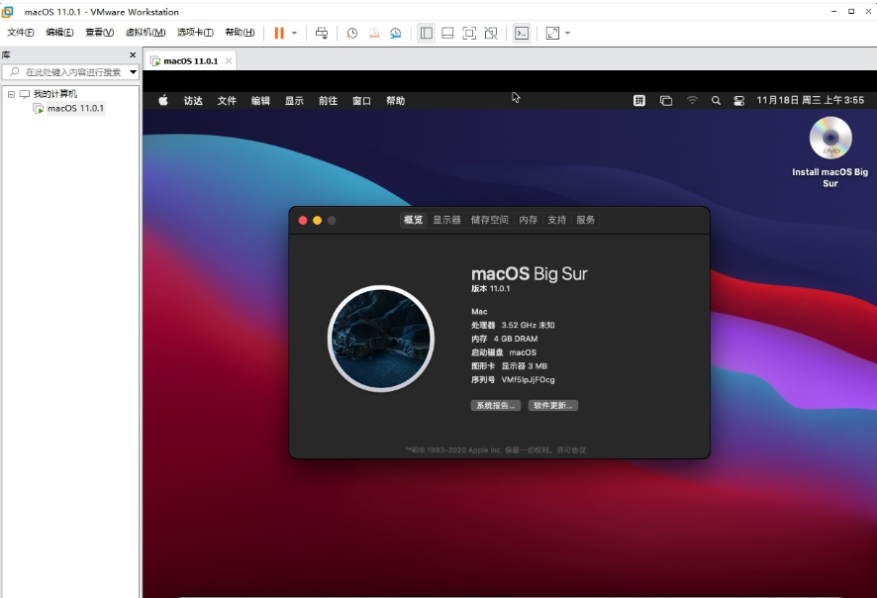This screenshot has width=877, height=598.
Task: Open the console view icon
Action: tap(522, 33)
